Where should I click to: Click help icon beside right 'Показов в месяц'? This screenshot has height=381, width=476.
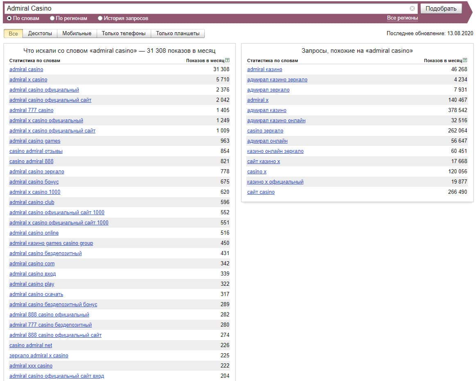tap(465, 61)
